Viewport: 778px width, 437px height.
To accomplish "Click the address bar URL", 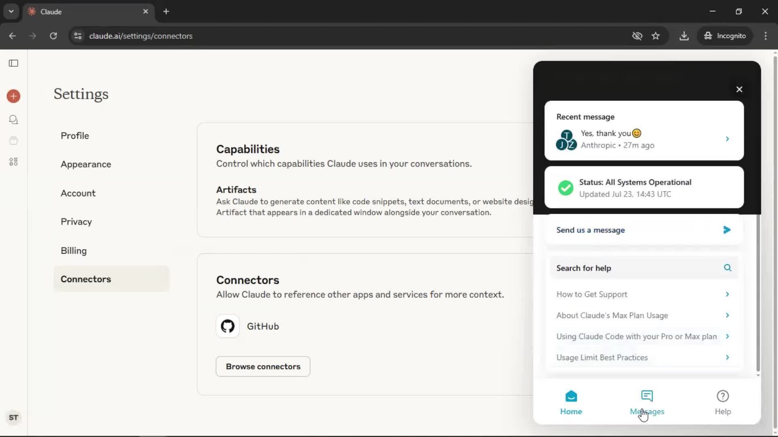I will coord(141,36).
